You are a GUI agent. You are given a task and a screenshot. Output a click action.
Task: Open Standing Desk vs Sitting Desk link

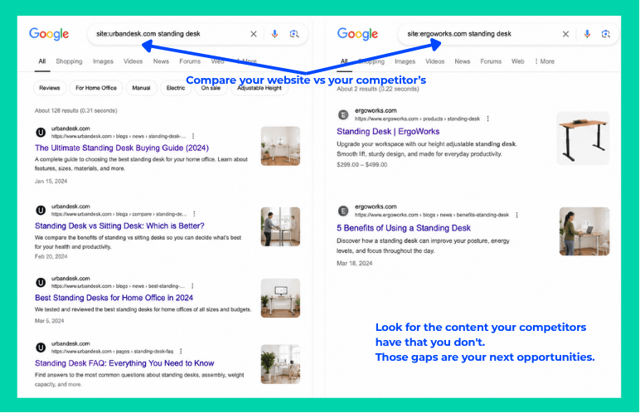[119, 226]
